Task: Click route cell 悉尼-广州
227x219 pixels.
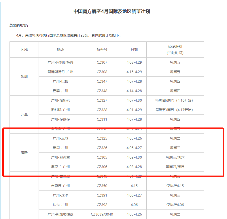Action: click(60, 148)
